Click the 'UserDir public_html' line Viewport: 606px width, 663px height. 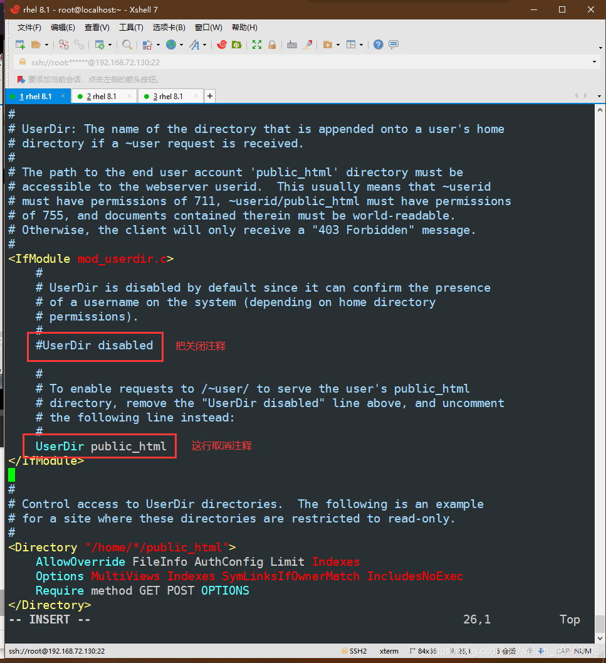coord(100,446)
